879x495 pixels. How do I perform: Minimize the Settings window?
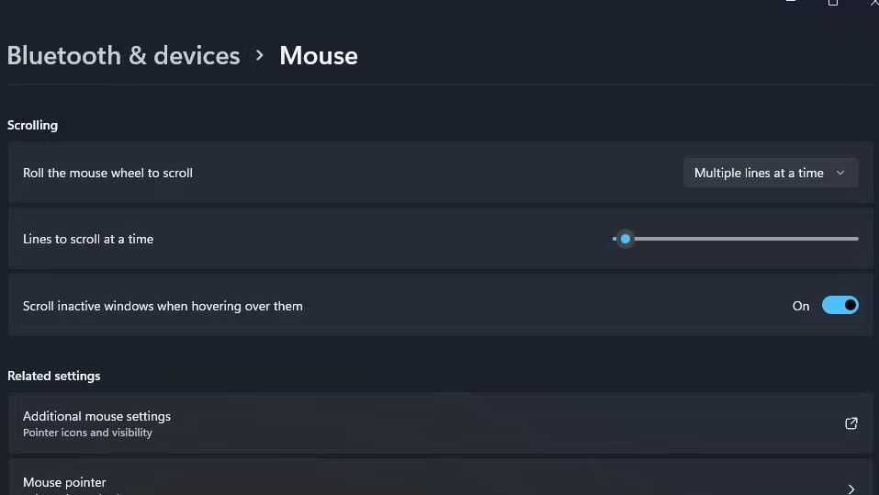(790, 3)
